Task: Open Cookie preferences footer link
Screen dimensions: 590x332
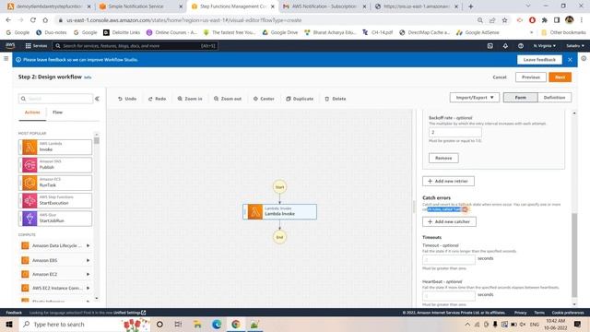Action: (x=568, y=313)
